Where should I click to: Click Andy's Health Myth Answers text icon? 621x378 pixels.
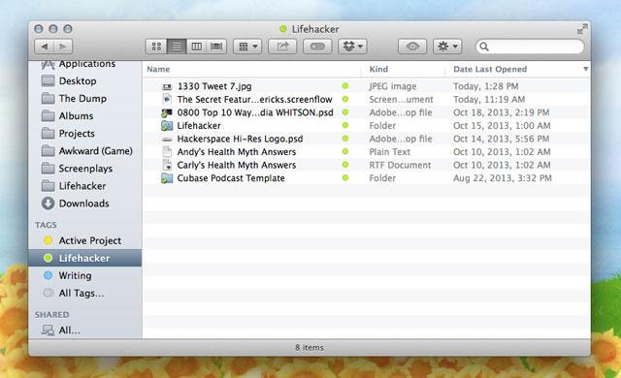coord(167,151)
